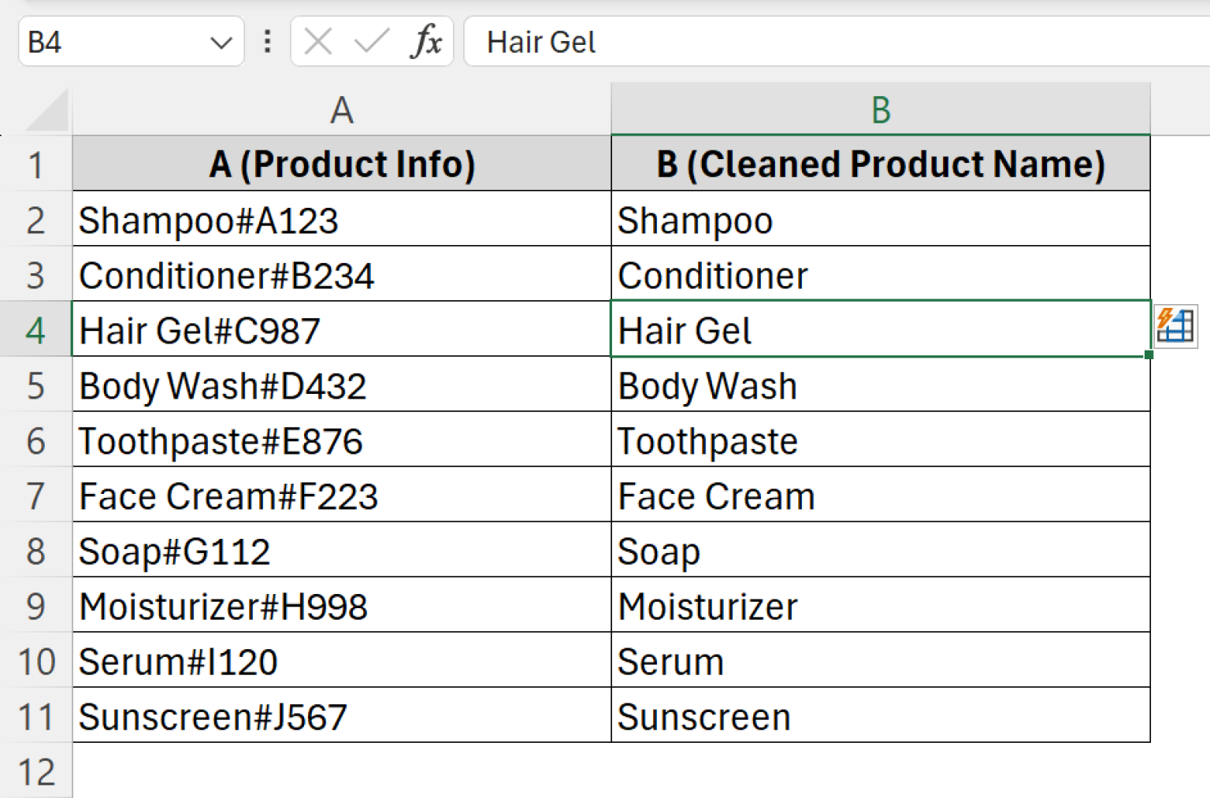Open the Name Box dropdown arrow
This screenshot has height=798, width=1210.
221,42
